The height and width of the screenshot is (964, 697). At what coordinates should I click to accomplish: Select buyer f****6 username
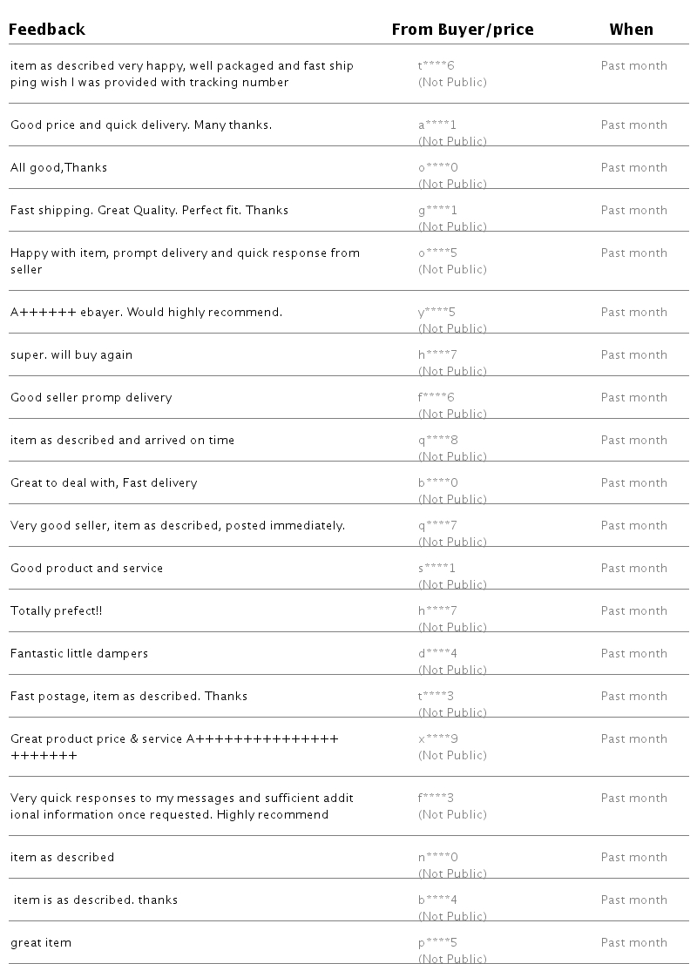(x=436, y=397)
